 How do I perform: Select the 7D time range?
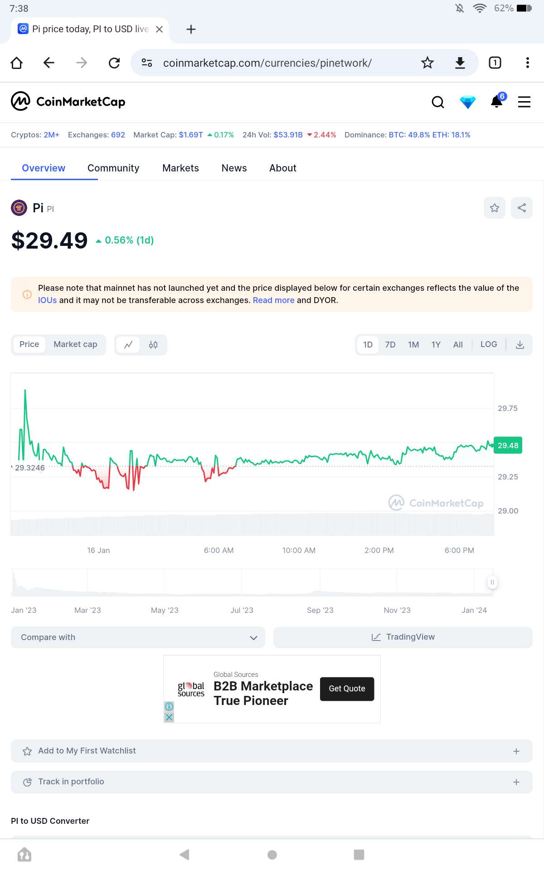coord(390,345)
